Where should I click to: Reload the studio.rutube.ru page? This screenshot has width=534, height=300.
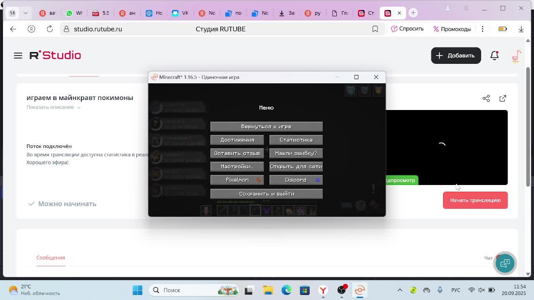point(50,29)
